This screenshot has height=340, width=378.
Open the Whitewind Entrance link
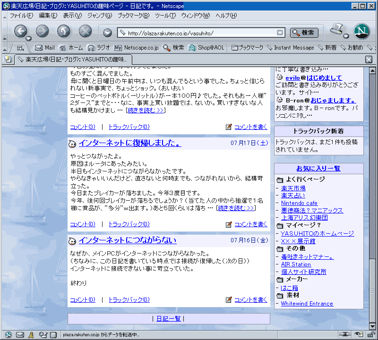(307, 304)
